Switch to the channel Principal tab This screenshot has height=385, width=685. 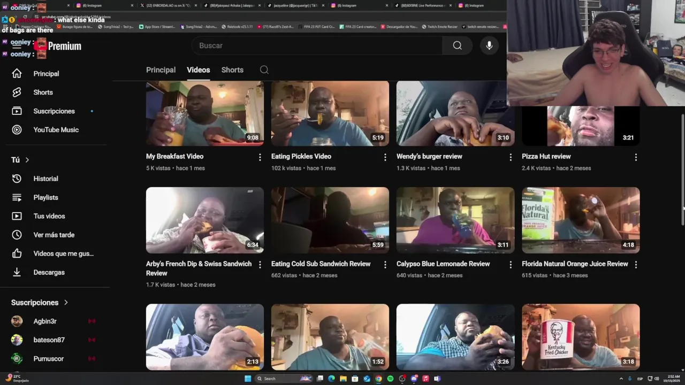click(161, 70)
